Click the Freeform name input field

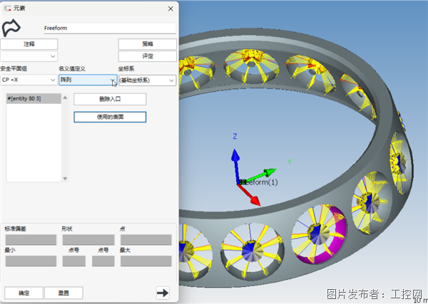point(108,28)
